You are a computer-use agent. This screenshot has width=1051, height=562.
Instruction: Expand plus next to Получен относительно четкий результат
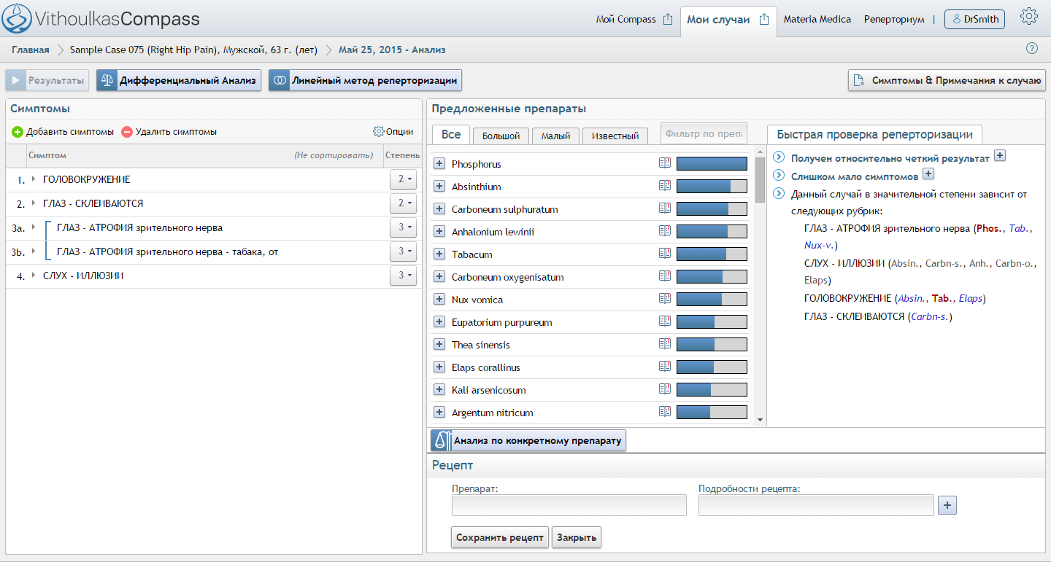coord(1000,155)
